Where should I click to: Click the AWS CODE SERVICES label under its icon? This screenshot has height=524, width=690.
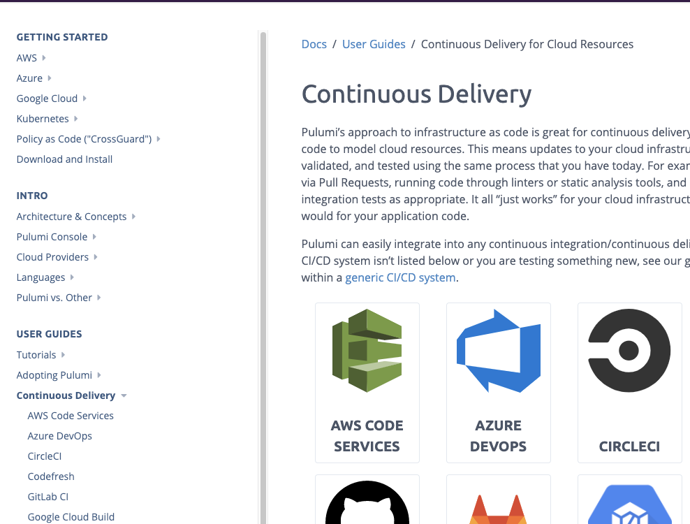click(x=367, y=436)
